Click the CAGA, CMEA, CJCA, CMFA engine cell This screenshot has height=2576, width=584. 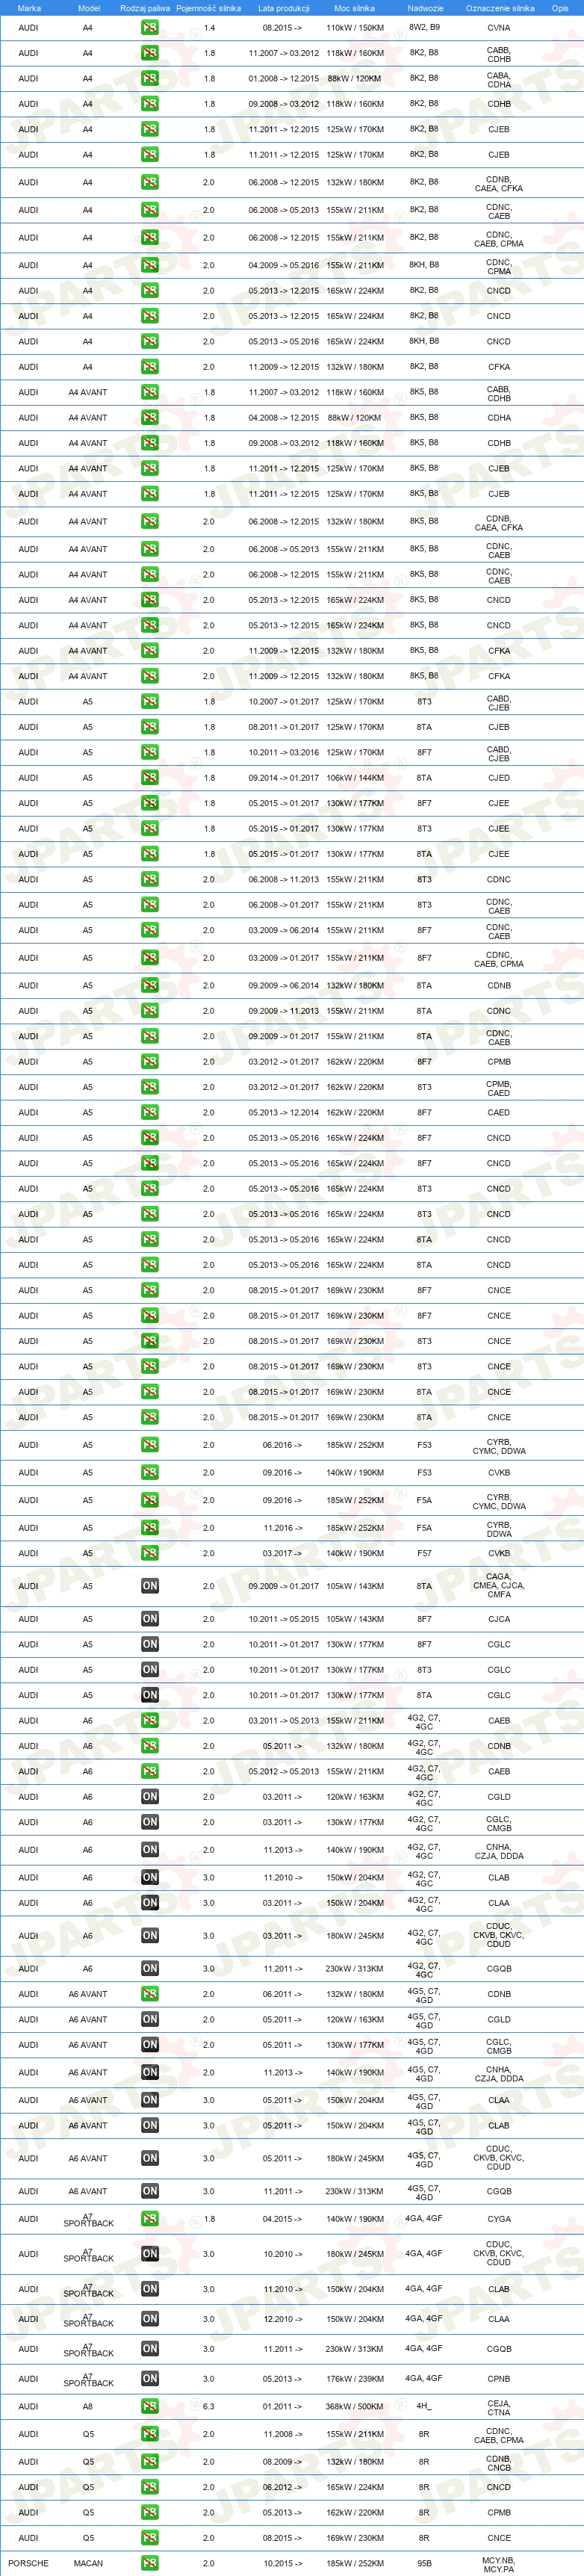click(x=499, y=1585)
